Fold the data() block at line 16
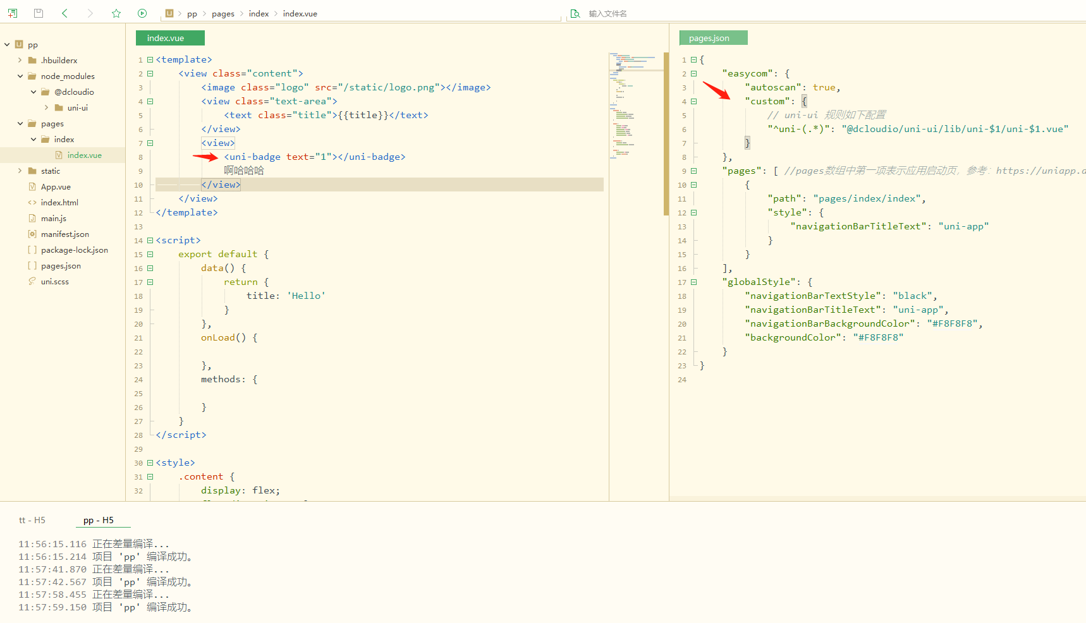This screenshot has width=1086, height=623. point(150,268)
